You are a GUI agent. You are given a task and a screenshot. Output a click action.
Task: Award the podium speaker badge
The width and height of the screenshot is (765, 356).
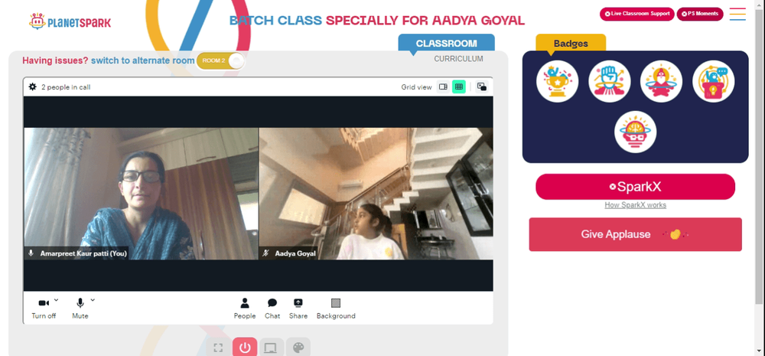pos(713,81)
